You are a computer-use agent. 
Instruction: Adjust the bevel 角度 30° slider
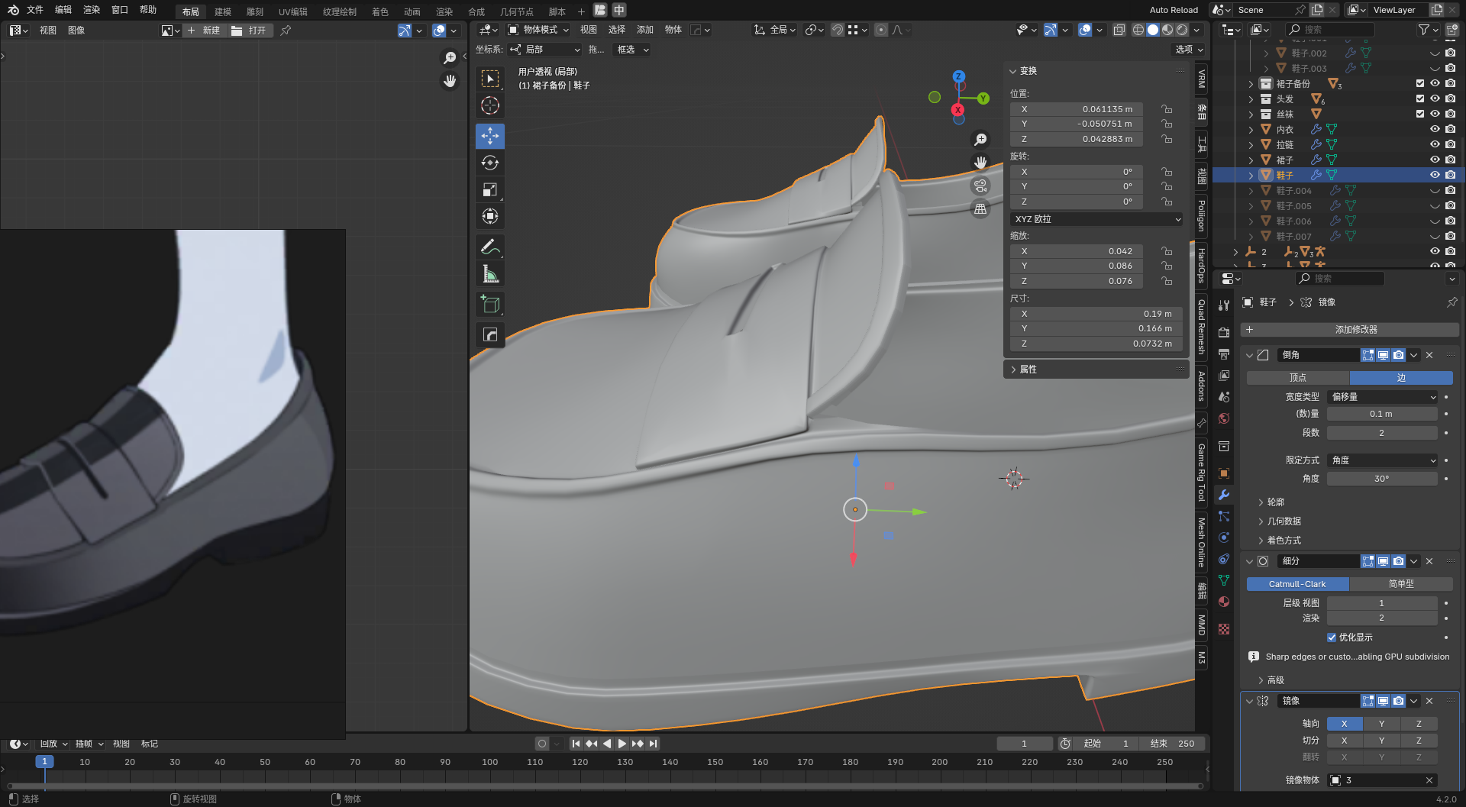1381,479
